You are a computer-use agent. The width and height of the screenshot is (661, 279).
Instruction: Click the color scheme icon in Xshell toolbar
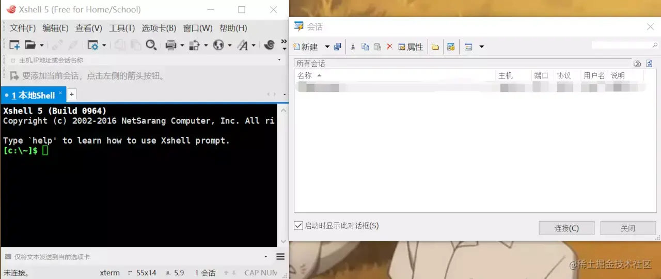195,45
